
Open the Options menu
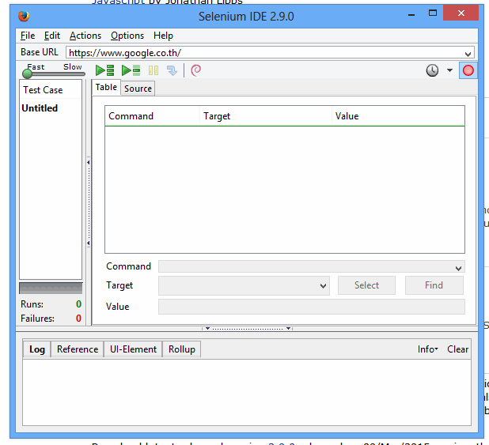[127, 36]
